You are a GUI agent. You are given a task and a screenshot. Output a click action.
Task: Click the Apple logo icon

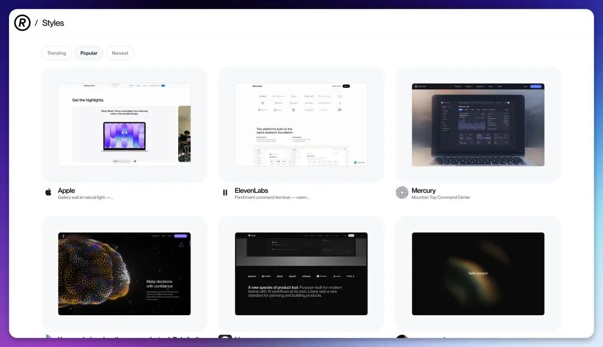[x=49, y=192]
